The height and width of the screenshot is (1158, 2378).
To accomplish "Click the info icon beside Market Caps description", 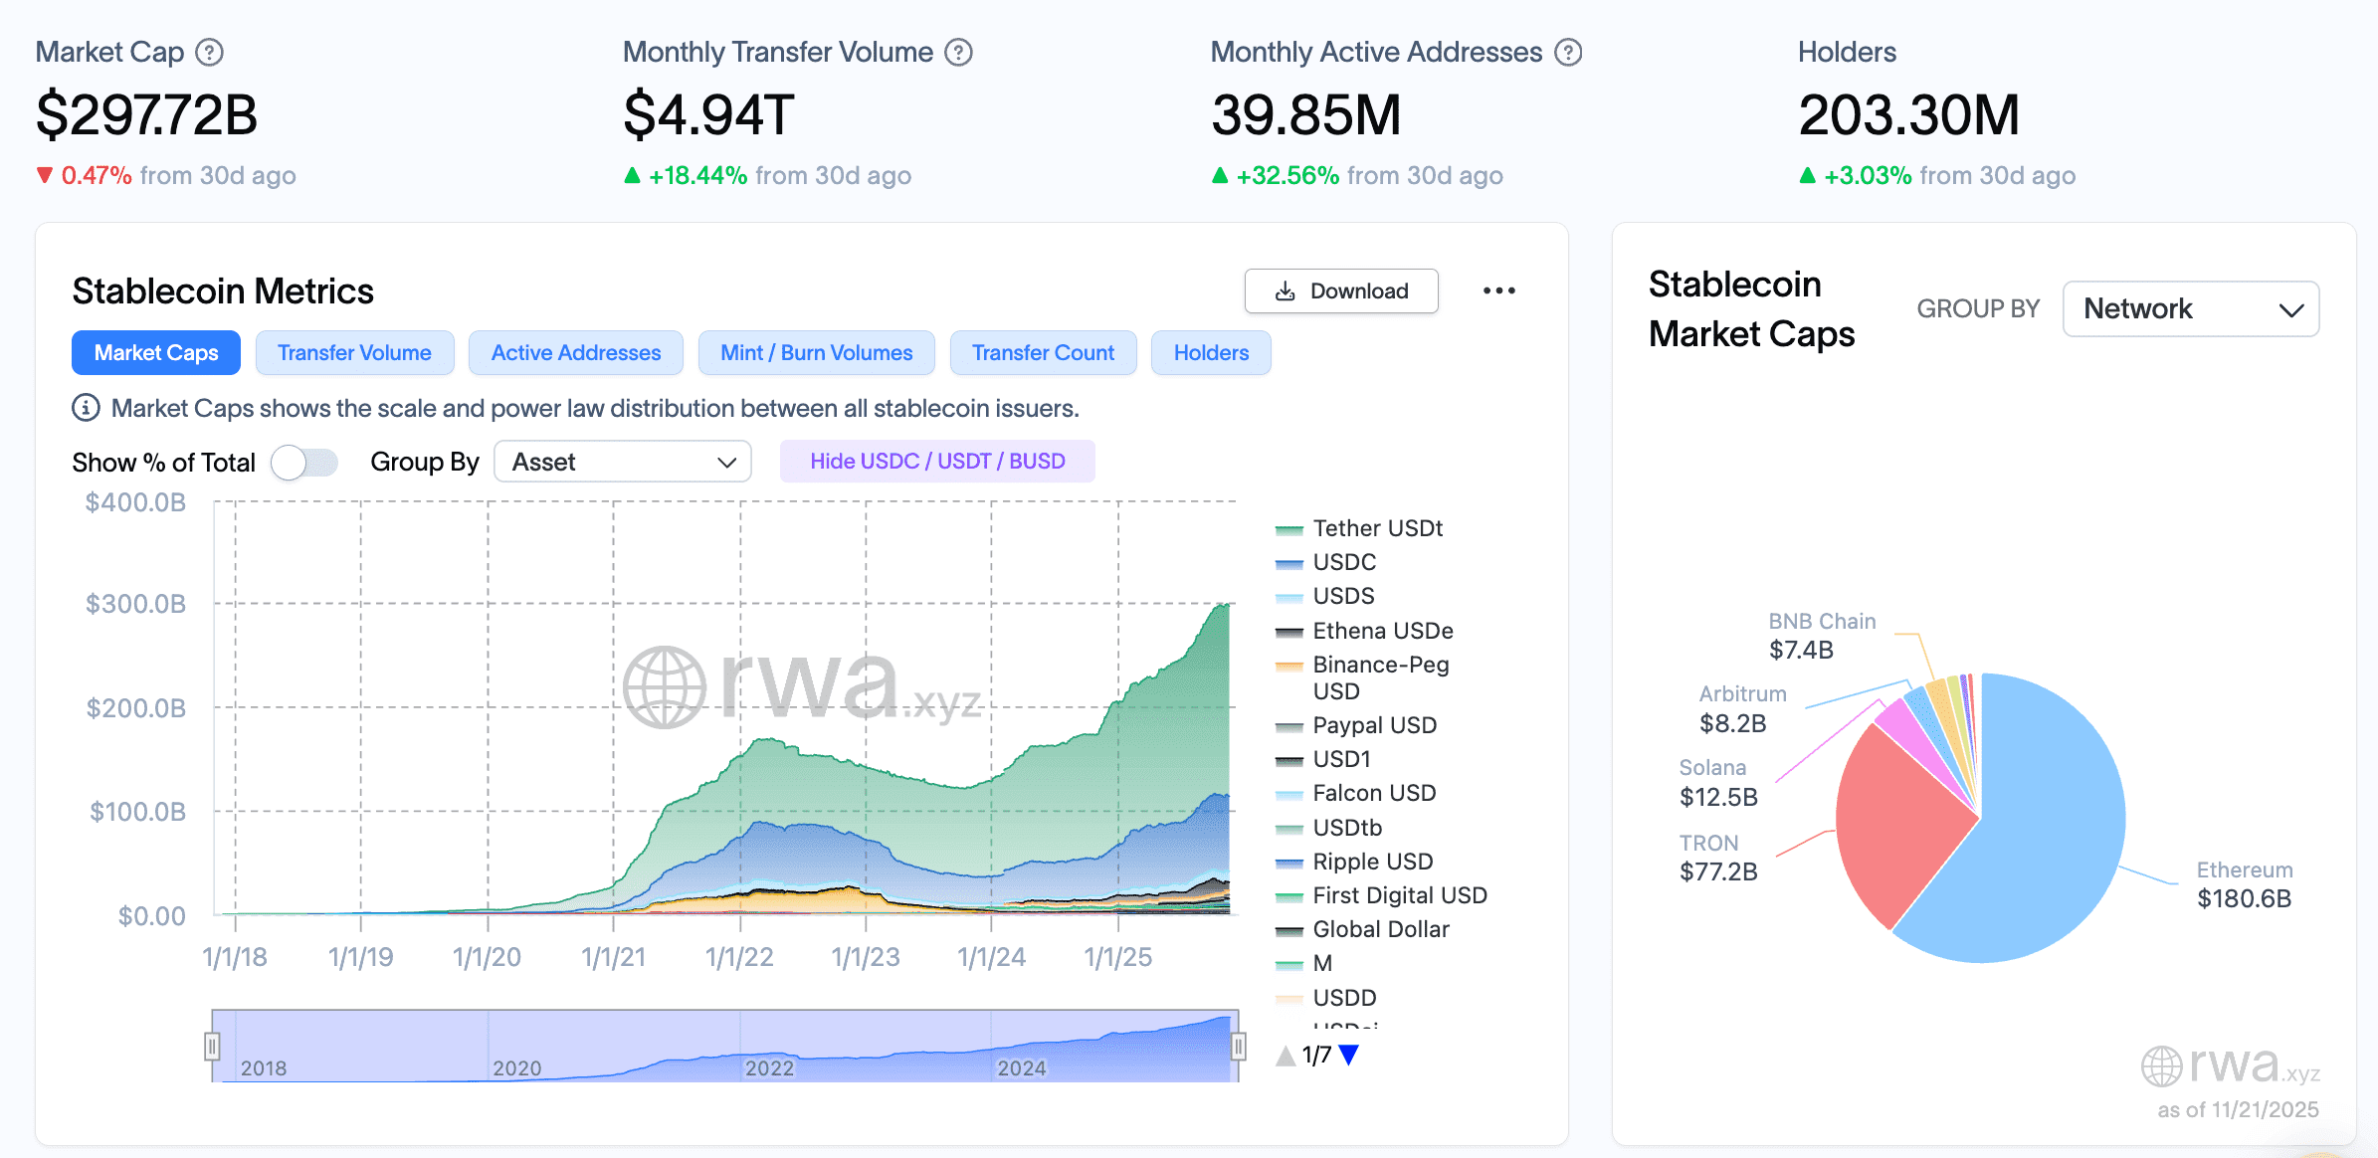I will tap(86, 408).
